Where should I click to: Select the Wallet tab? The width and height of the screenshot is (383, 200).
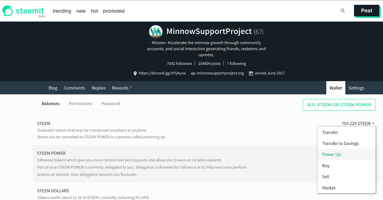(336, 88)
